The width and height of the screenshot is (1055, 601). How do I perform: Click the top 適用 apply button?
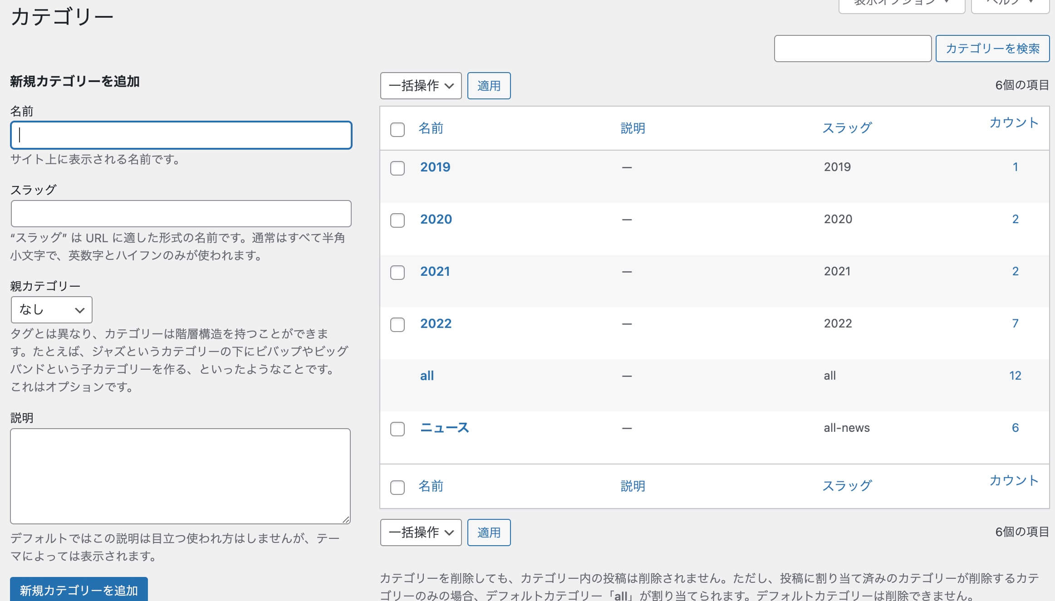click(x=489, y=86)
